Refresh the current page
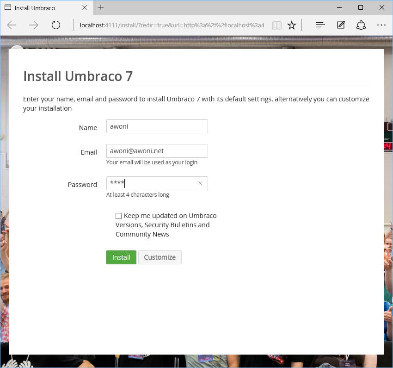Screen dimensions: 393x368 [x=55, y=25]
